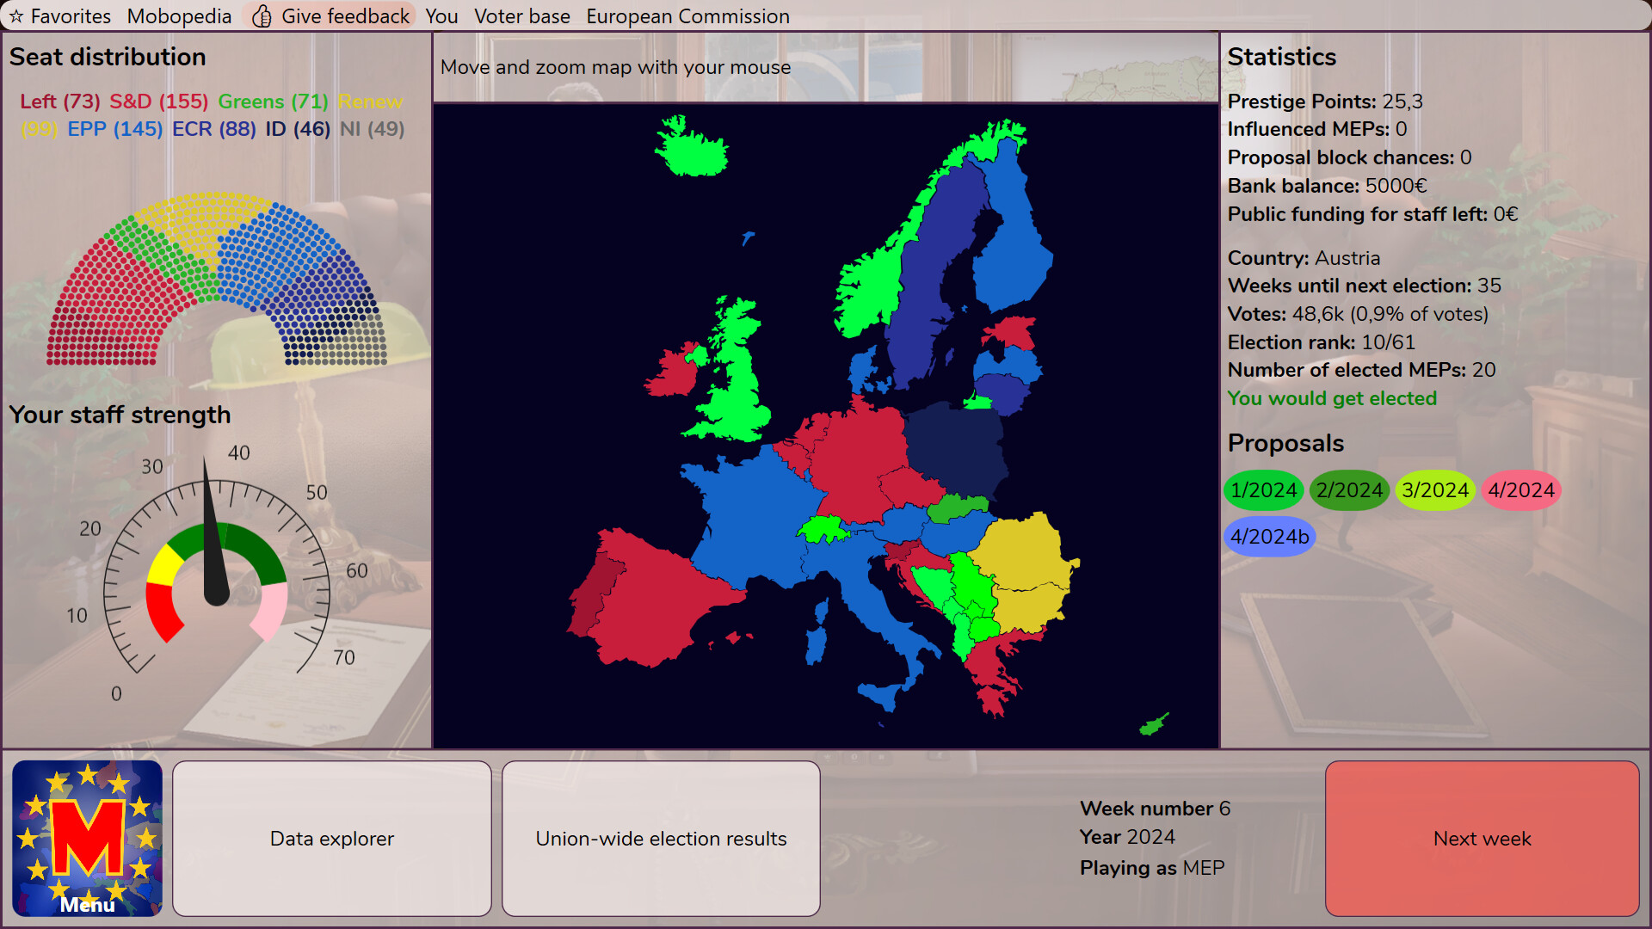Viewport: 1652px width, 929px height.
Task: Open the Mobopedia menu
Action: click(x=179, y=16)
